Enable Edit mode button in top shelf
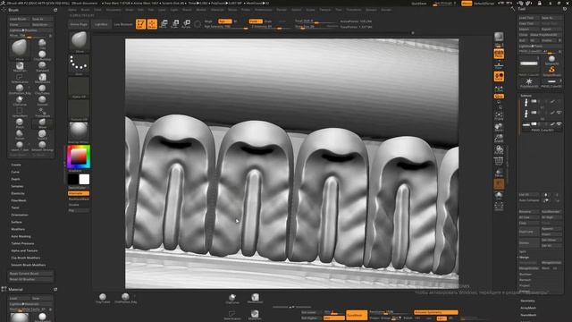The width and height of the screenshot is (572, 322). tap(141, 24)
